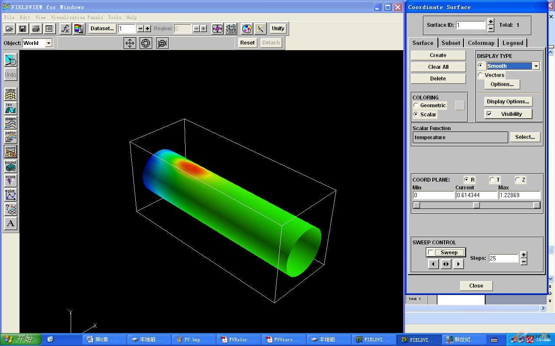The width and height of the screenshot is (555, 346).
Task: Click the Vortex core tool icon
Action: click(10, 180)
